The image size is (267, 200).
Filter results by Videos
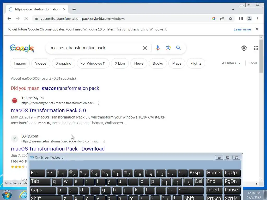[41, 63]
